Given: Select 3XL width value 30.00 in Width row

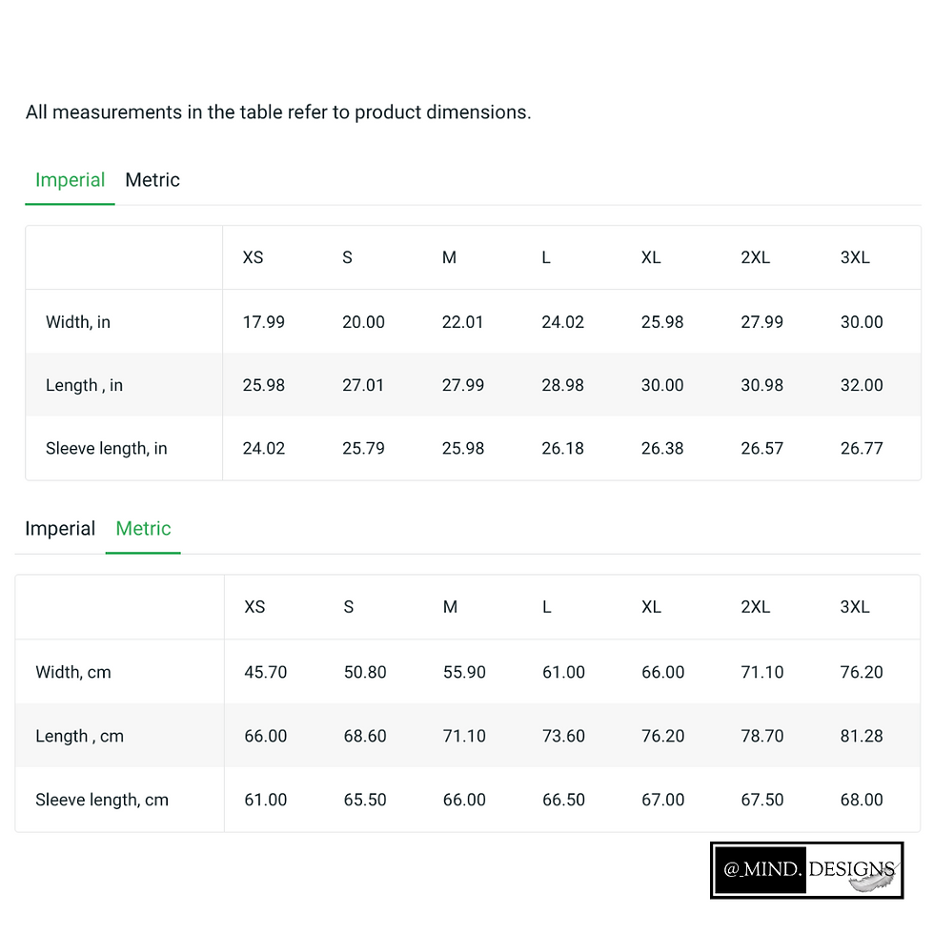Looking at the screenshot, I should click(862, 322).
